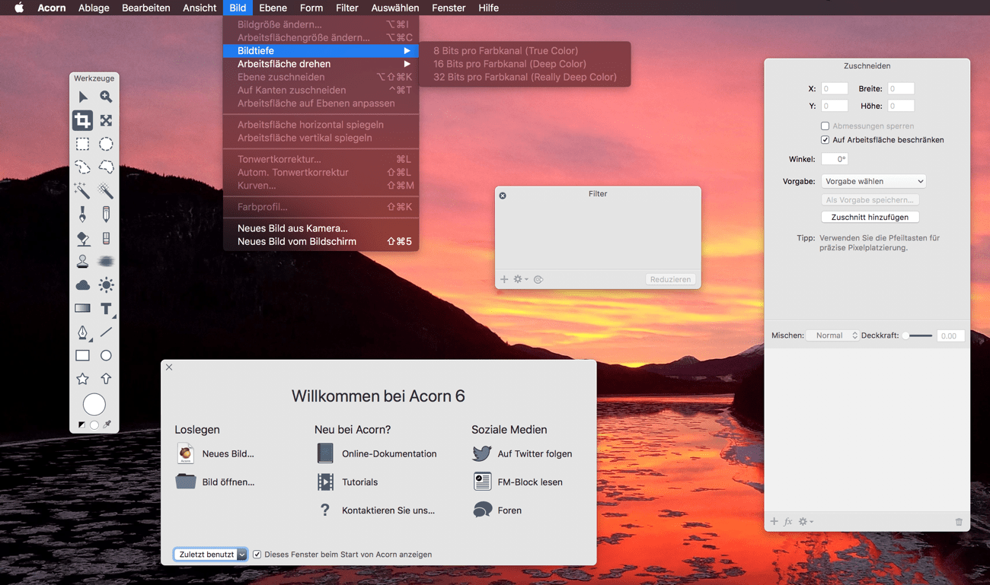Uncheck show window at Acorn startup
Image resolution: width=990 pixels, height=585 pixels.
257,555
